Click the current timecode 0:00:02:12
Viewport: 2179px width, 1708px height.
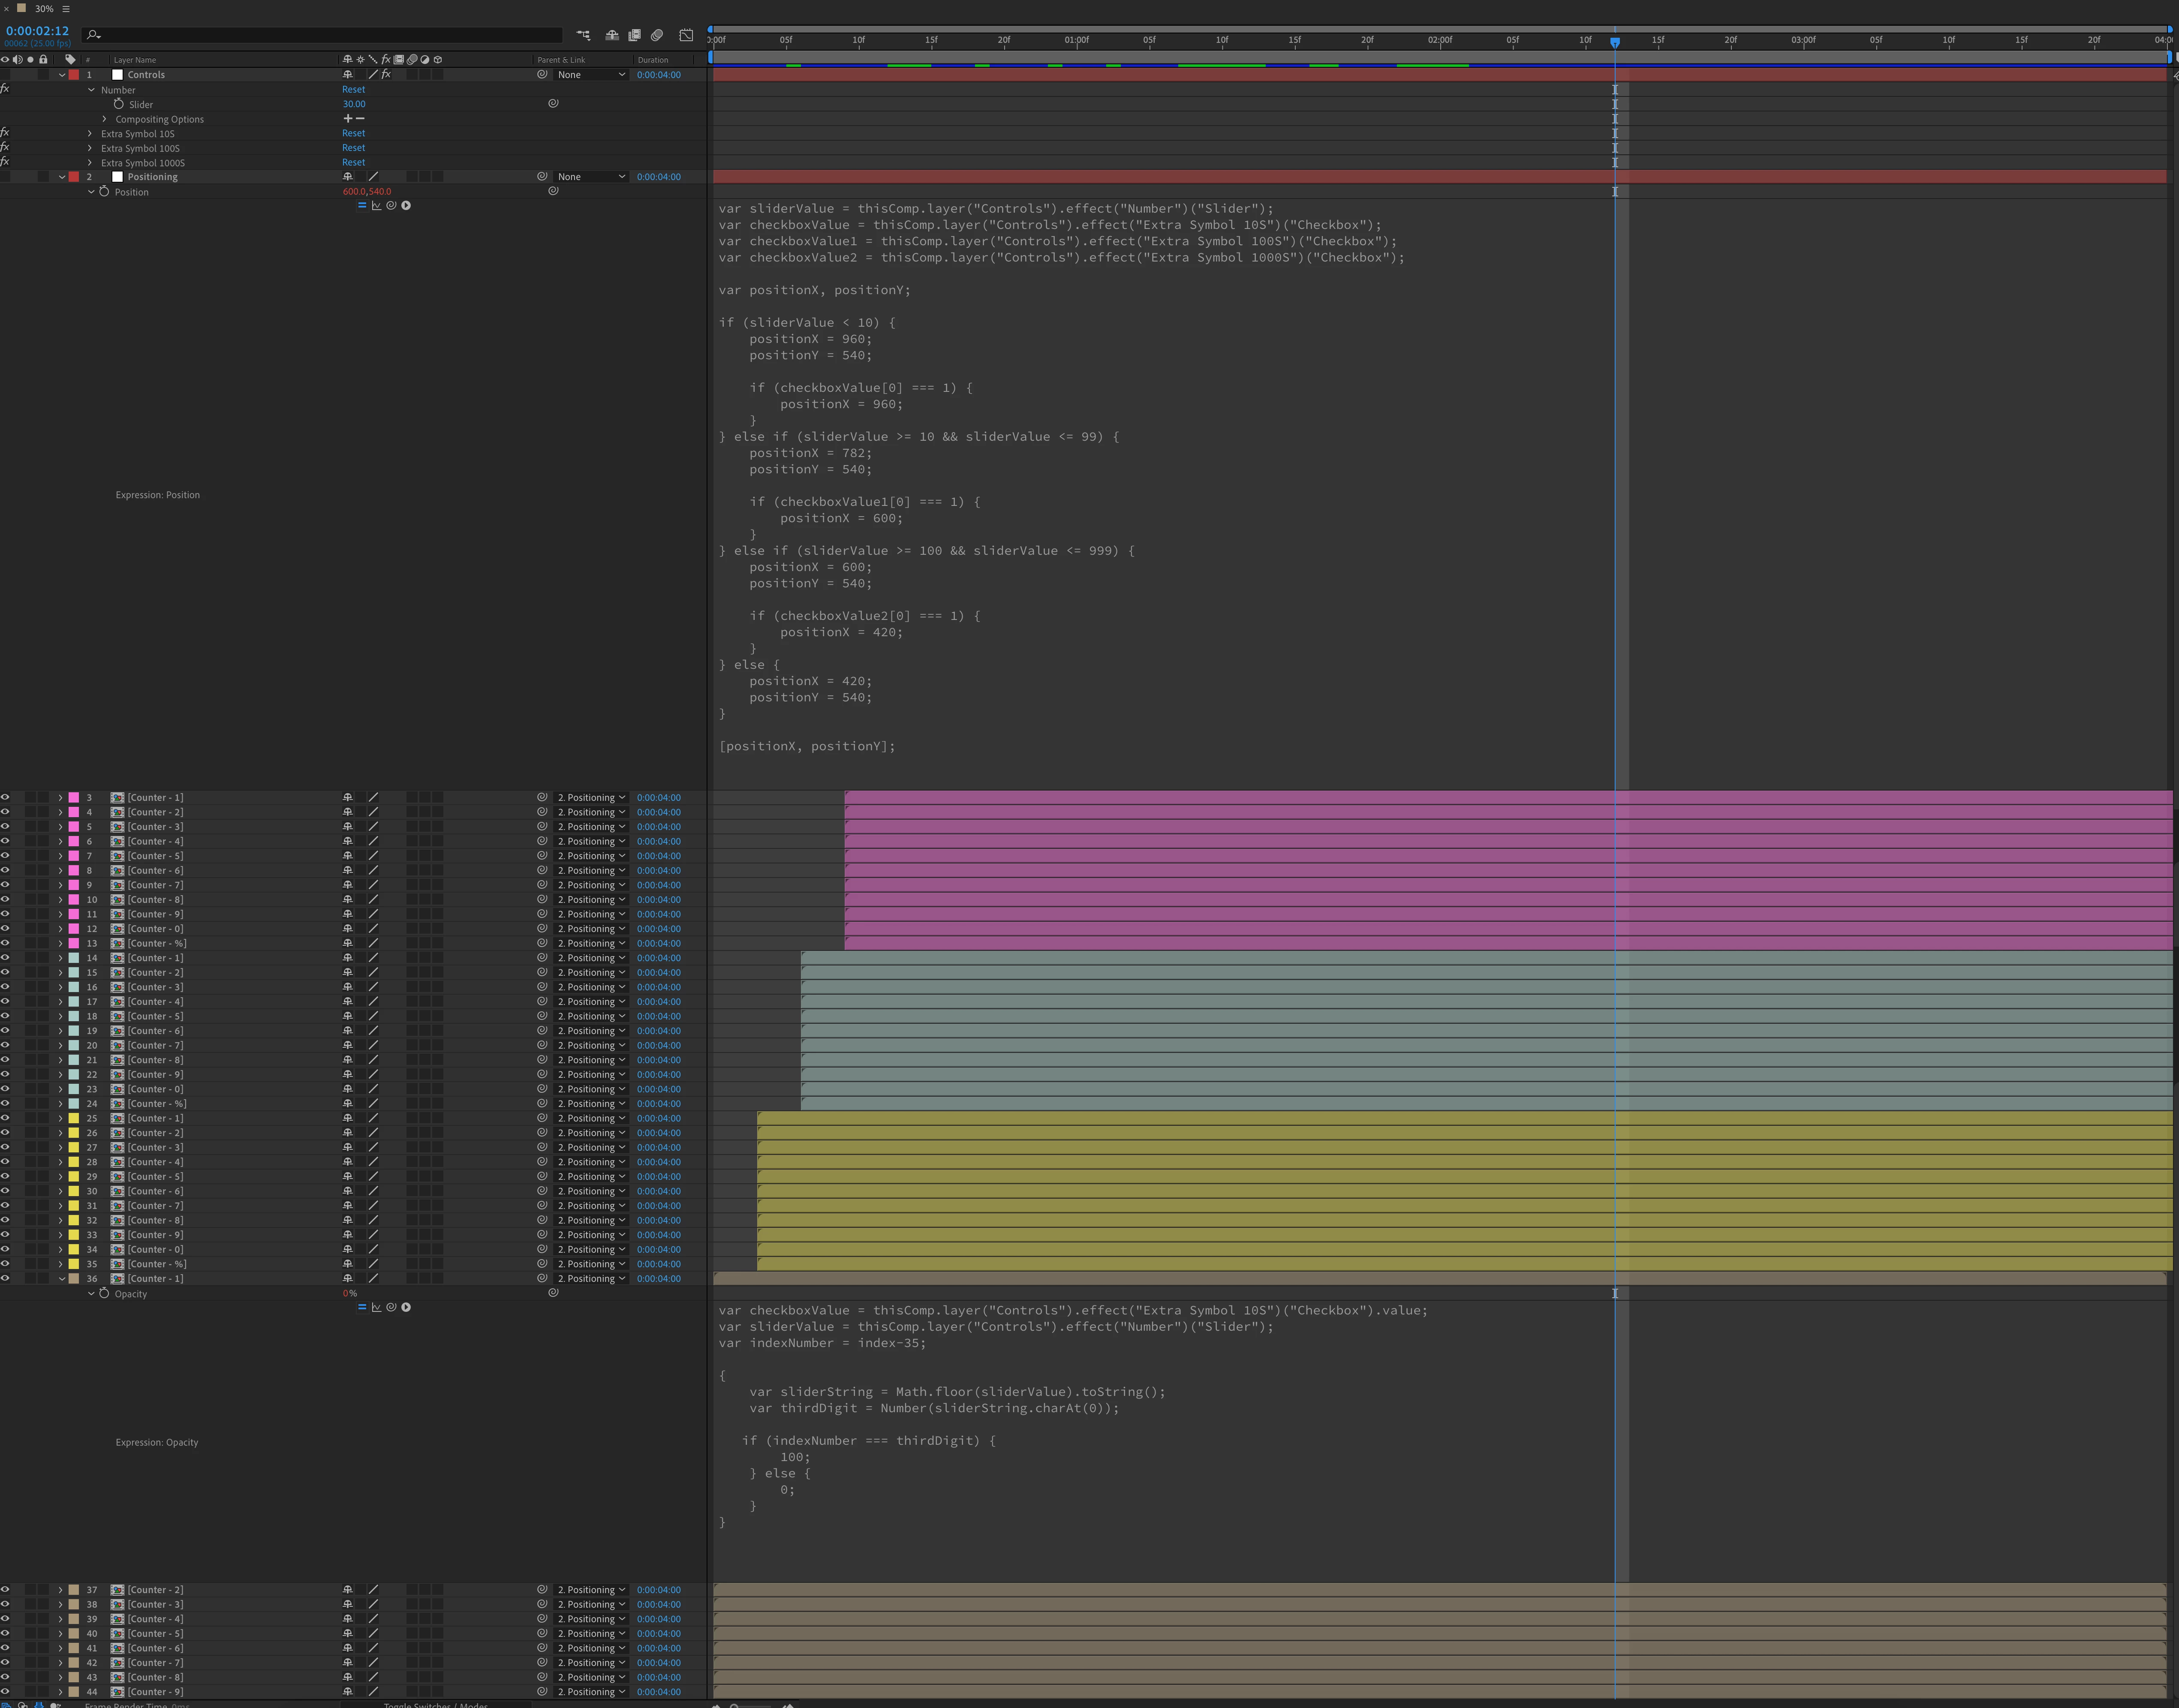(37, 31)
